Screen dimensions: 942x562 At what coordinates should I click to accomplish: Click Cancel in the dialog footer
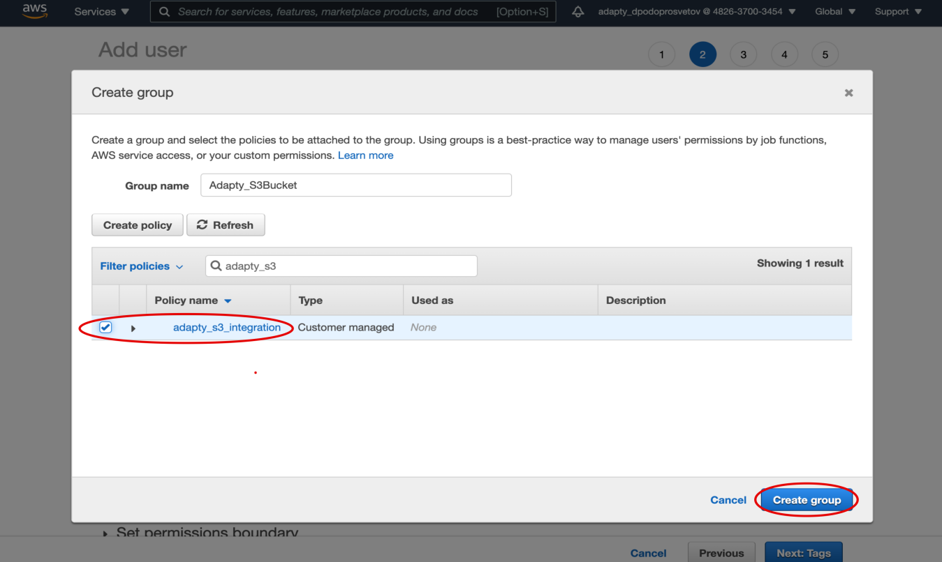coord(728,500)
